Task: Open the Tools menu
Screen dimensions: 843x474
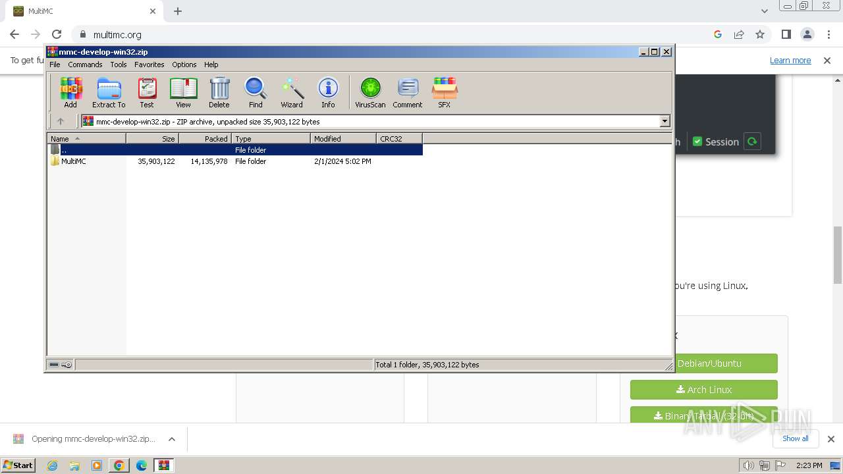Action: (x=119, y=65)
